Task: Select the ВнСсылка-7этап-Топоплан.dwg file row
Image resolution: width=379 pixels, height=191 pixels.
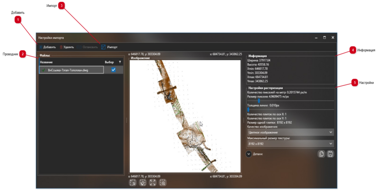Action: click(x=81, y=70)
